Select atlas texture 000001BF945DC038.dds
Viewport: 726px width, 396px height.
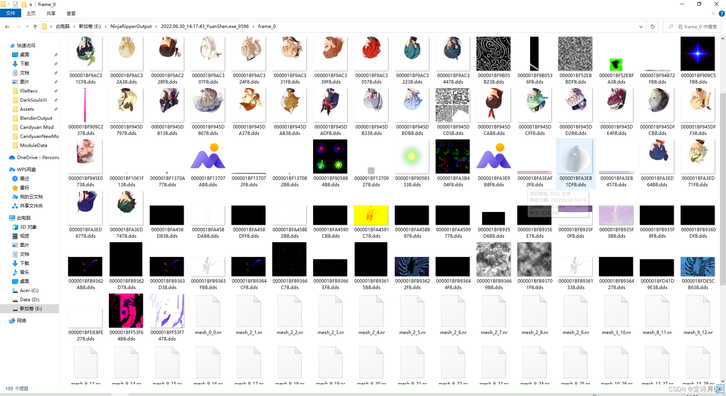(453, 112)
